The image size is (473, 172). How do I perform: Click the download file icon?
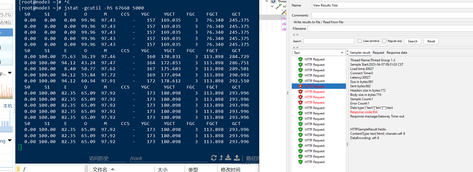click(x=228, y=158)
